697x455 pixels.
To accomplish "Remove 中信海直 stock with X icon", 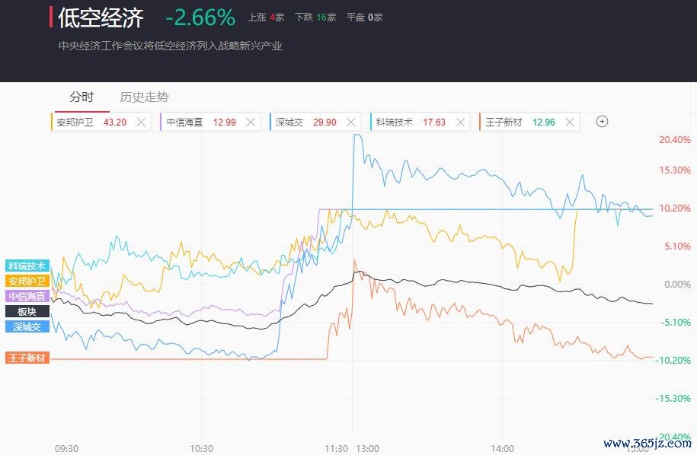I will [x=251, y=122].
